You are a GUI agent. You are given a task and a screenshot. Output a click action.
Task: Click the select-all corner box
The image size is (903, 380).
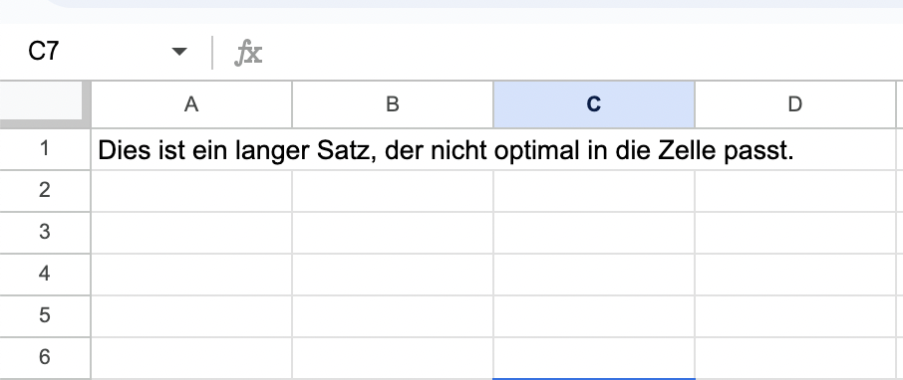[45, 104]
